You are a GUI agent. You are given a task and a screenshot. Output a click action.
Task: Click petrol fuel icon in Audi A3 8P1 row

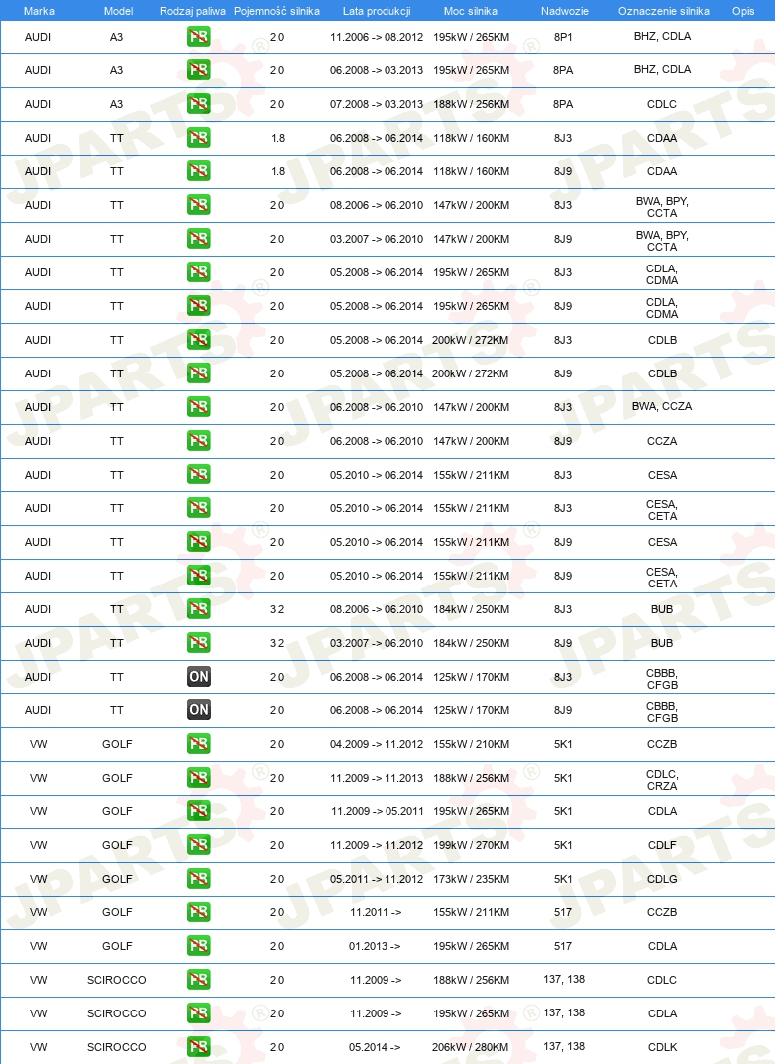coord(199,37)
